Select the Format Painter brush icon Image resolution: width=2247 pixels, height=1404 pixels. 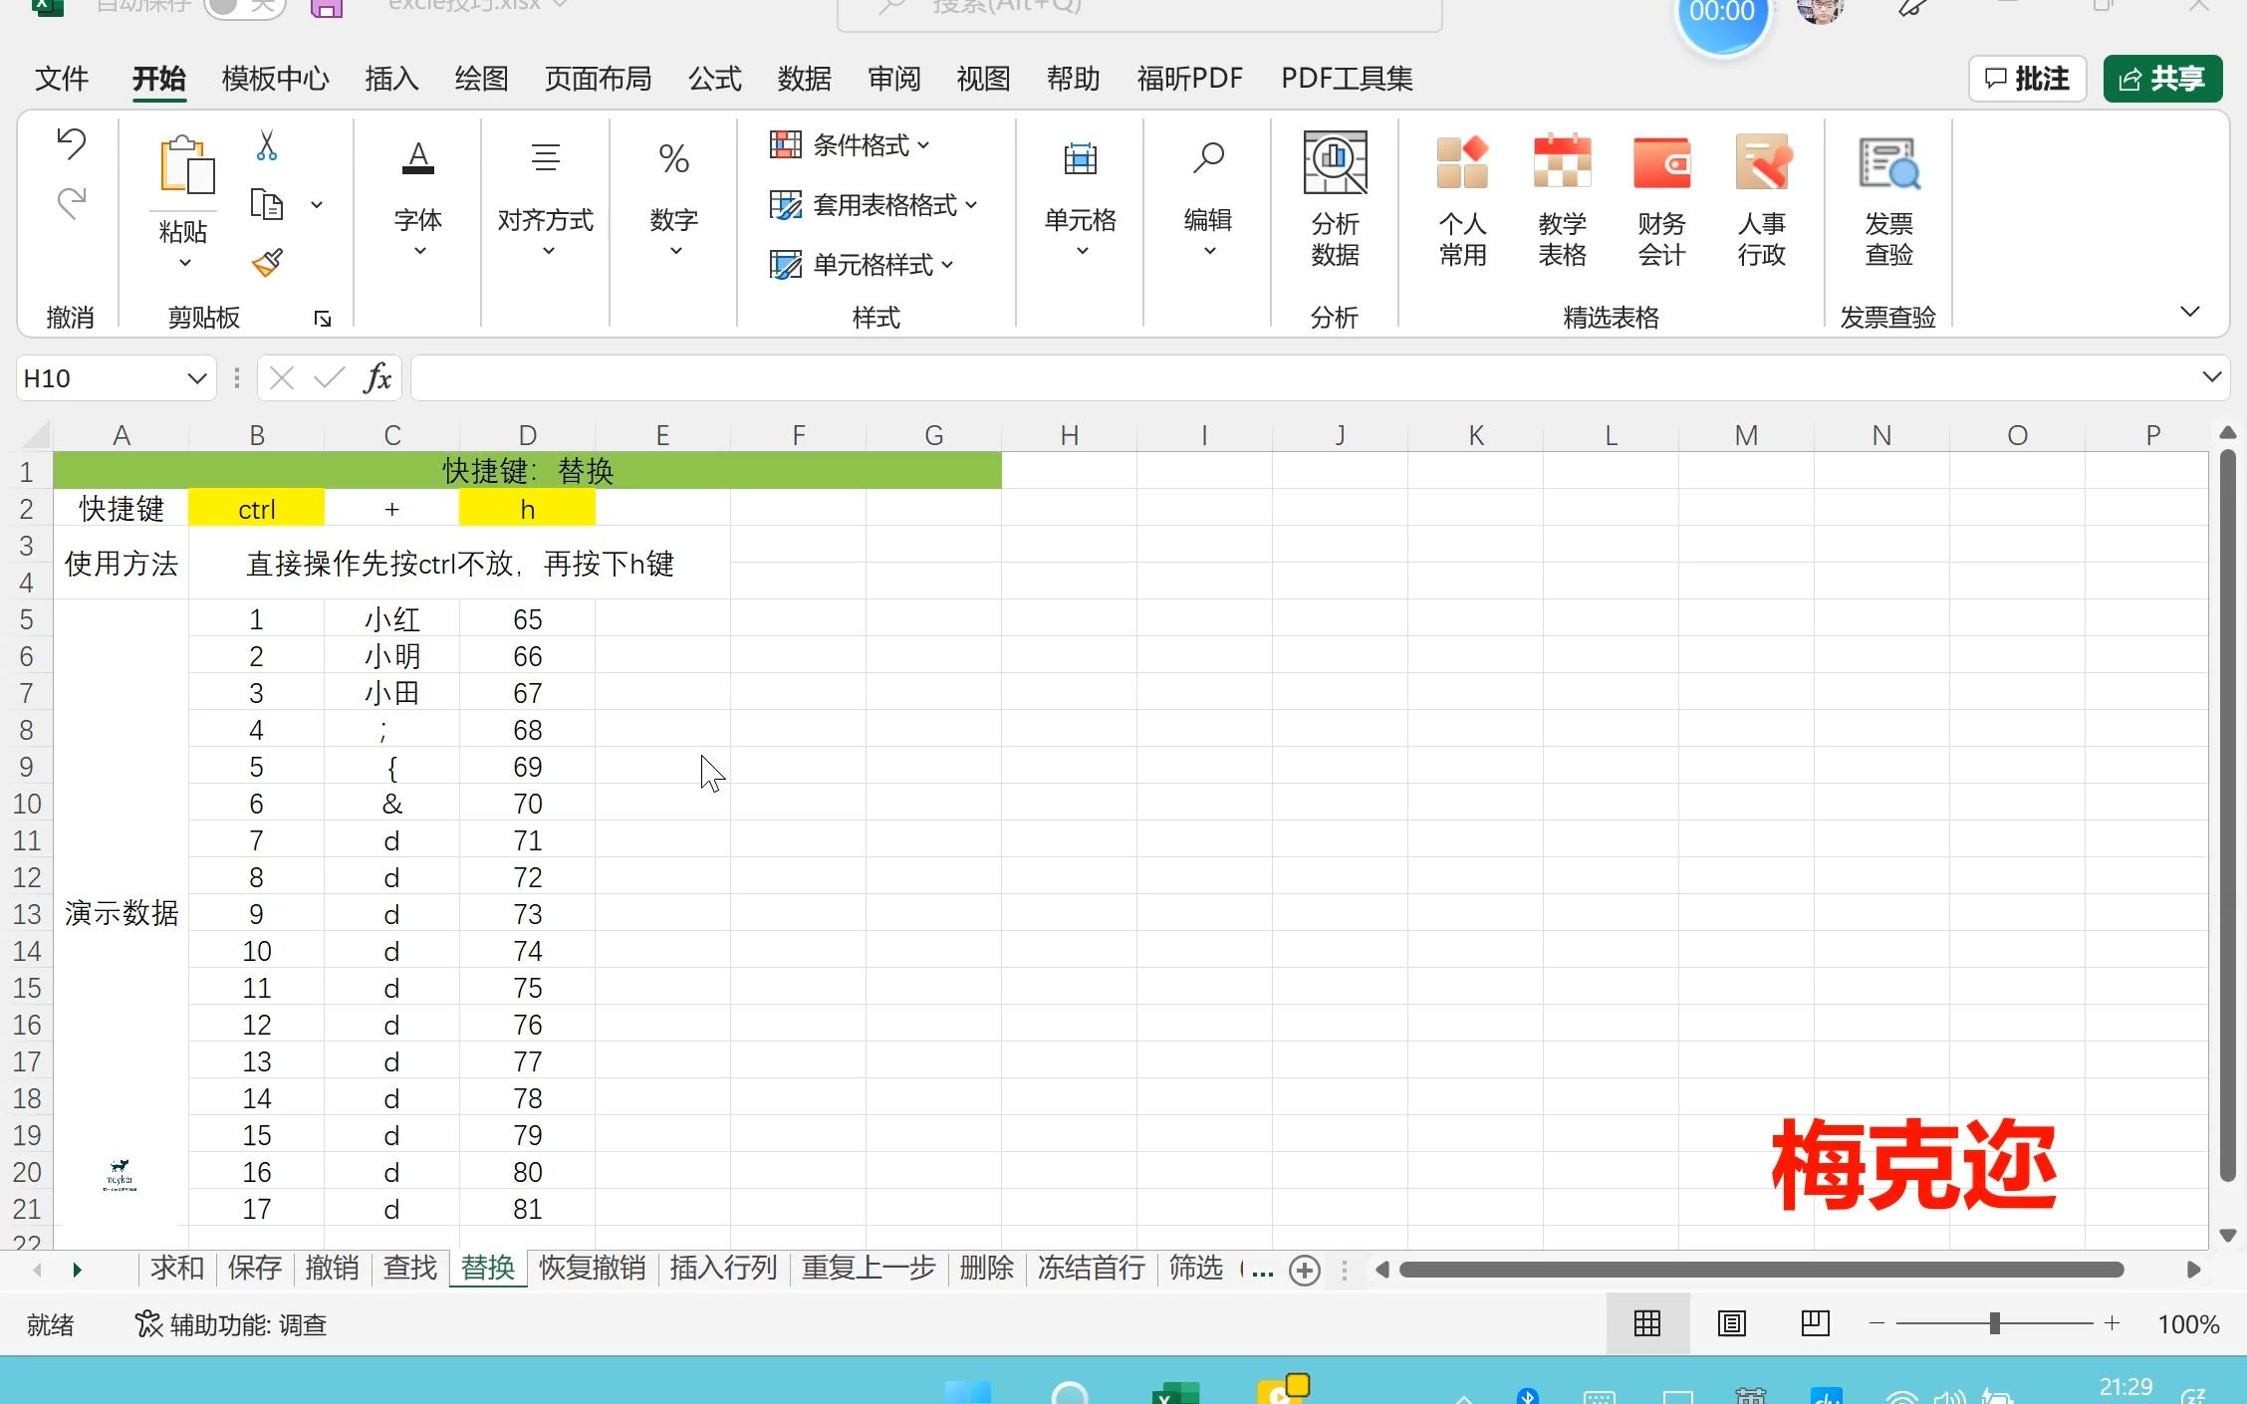266,263
